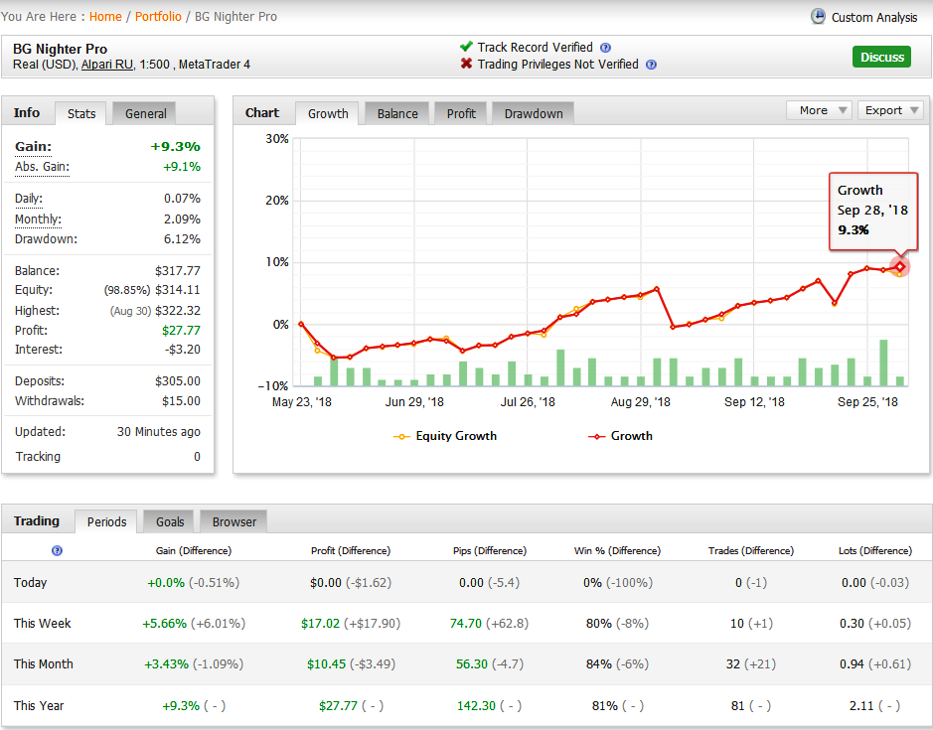Open the More dropdown in chart
Screen dimensions: 933x730
(819, 110)
